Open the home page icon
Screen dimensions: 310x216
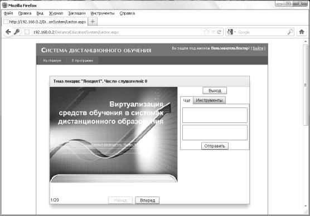click(302, 32)
